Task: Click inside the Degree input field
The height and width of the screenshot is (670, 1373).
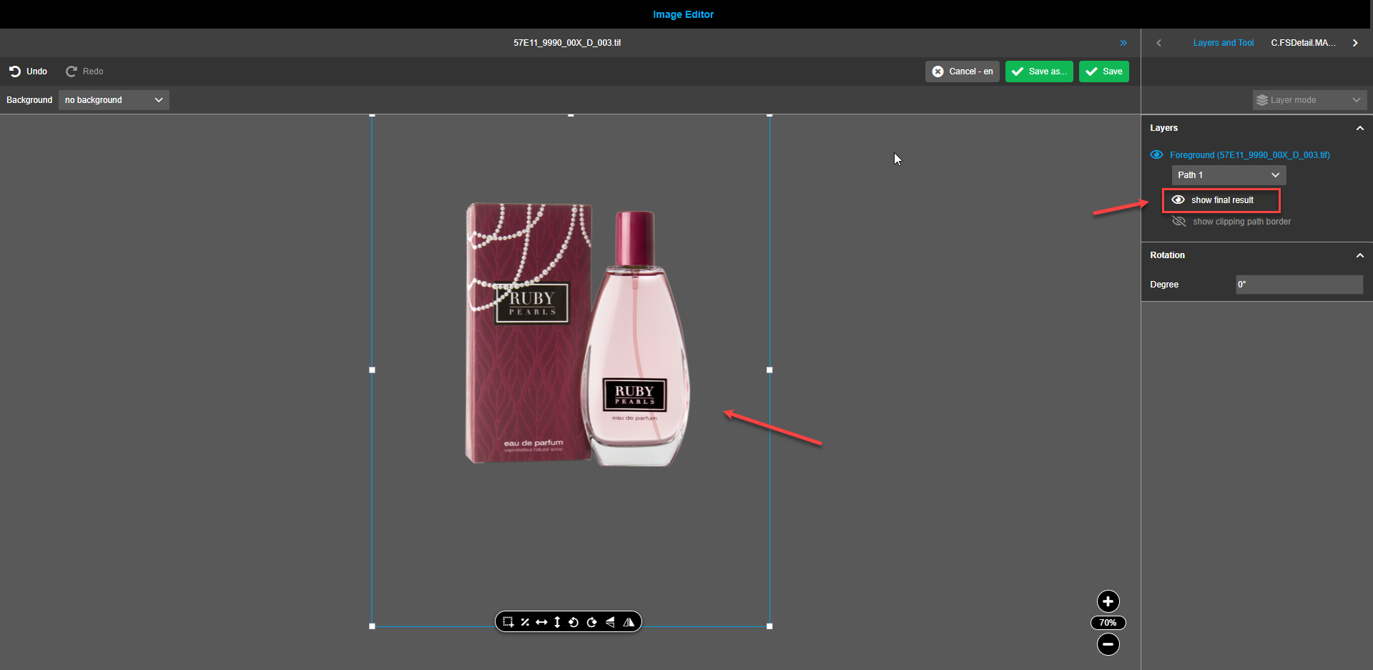Action: pyautogui.click(x=1299, y=284)
